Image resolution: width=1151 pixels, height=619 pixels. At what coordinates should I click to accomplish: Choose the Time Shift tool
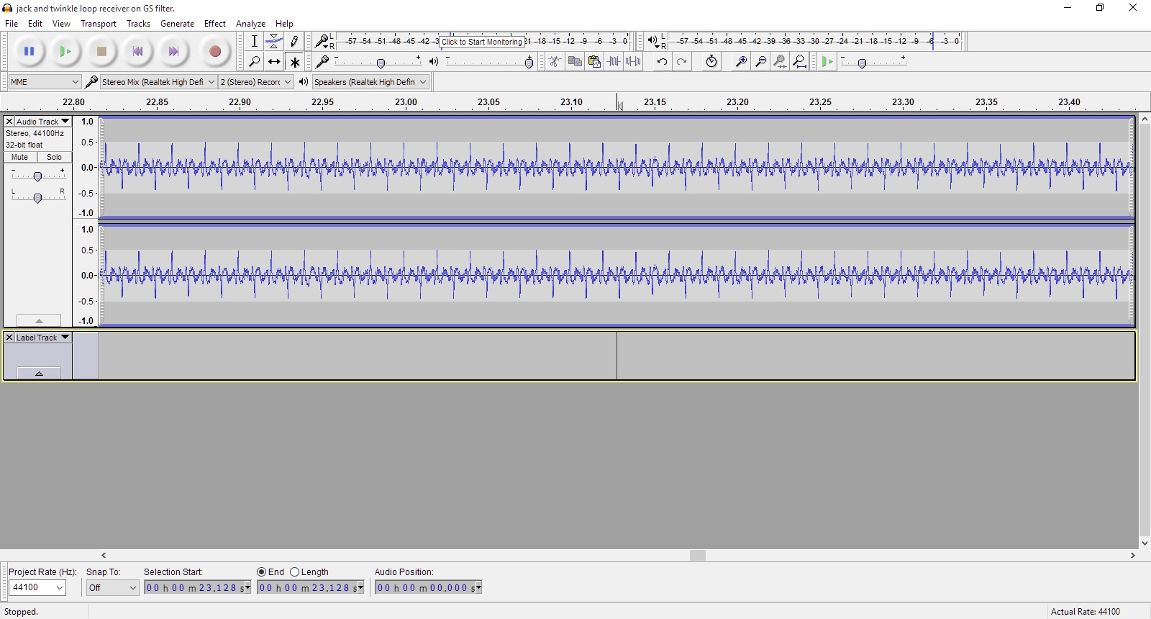(274, 62)
